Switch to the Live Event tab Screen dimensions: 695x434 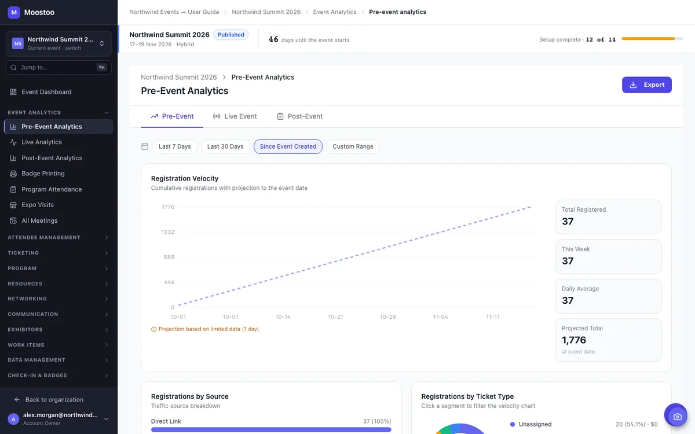[x=235, y=116]
